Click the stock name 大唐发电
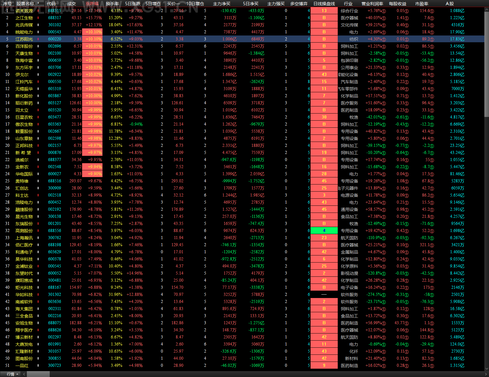 pyautogui.click(x=24, y=344)
